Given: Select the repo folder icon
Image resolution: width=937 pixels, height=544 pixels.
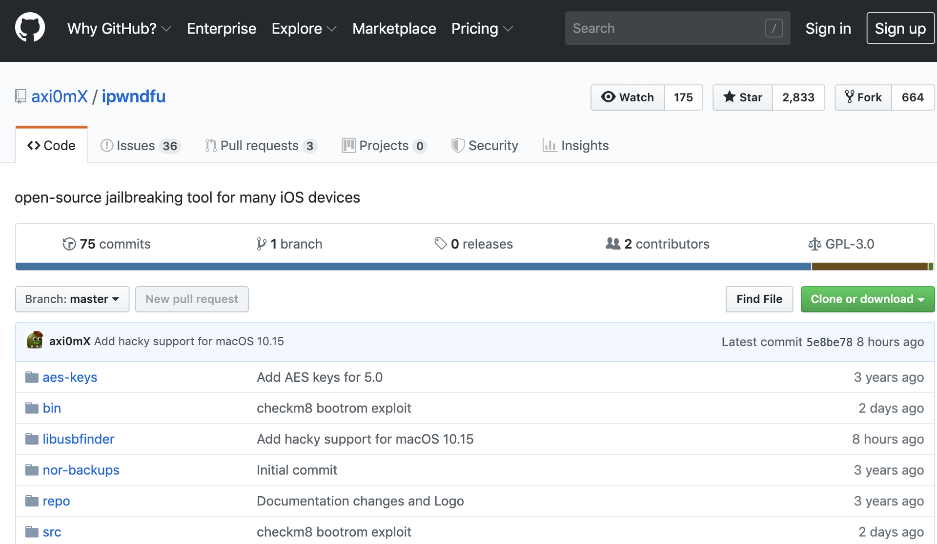Looking at the screenshot, I should 32,501.
